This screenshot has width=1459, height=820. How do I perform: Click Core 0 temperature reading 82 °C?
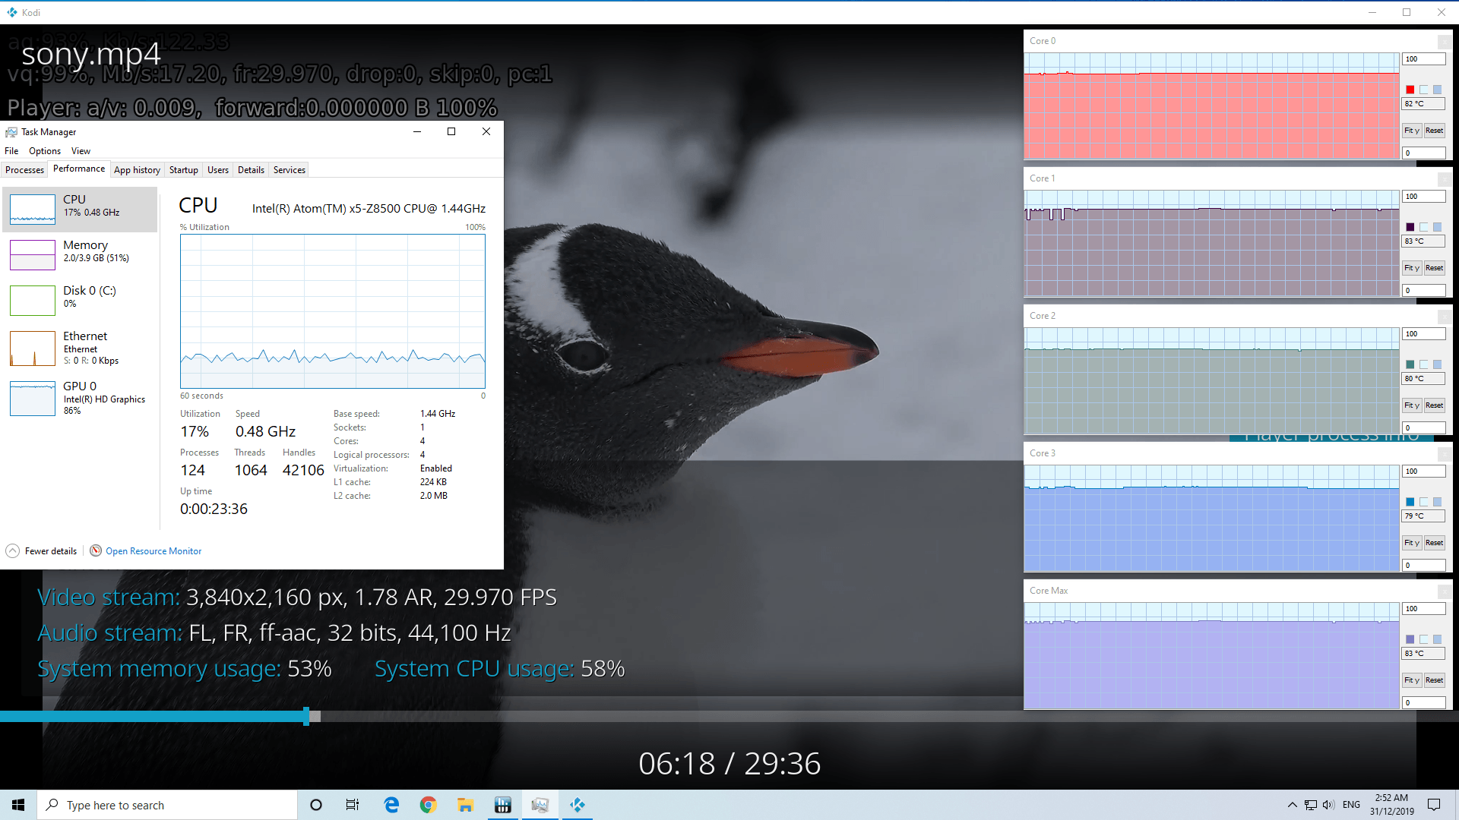(1423, 104)
